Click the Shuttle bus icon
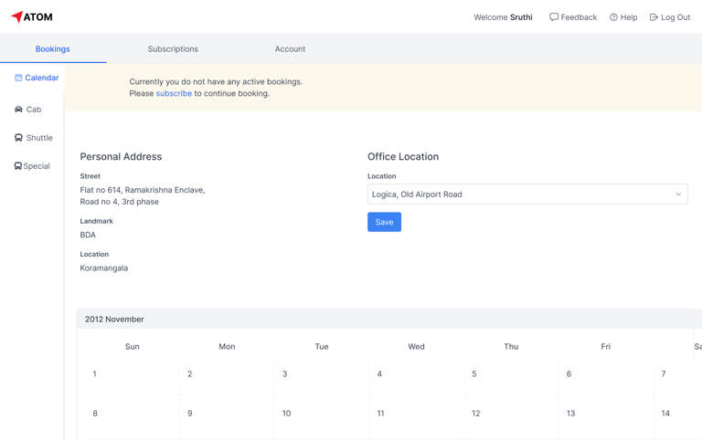 [x=18, y=138]
